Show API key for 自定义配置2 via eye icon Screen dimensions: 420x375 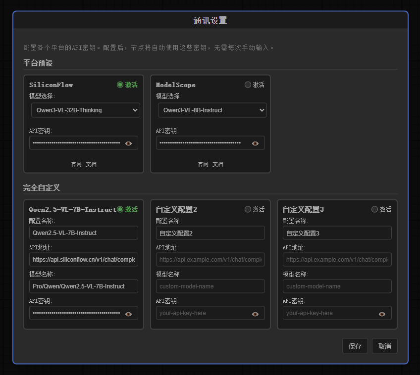(255, 314)
